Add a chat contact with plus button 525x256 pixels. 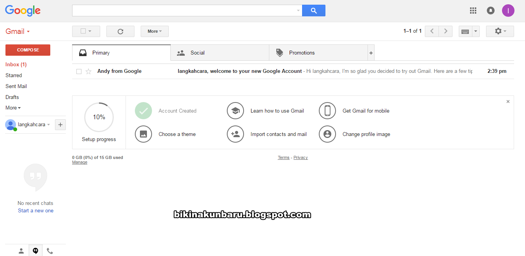pyautogui.click(x=60, y=125)
